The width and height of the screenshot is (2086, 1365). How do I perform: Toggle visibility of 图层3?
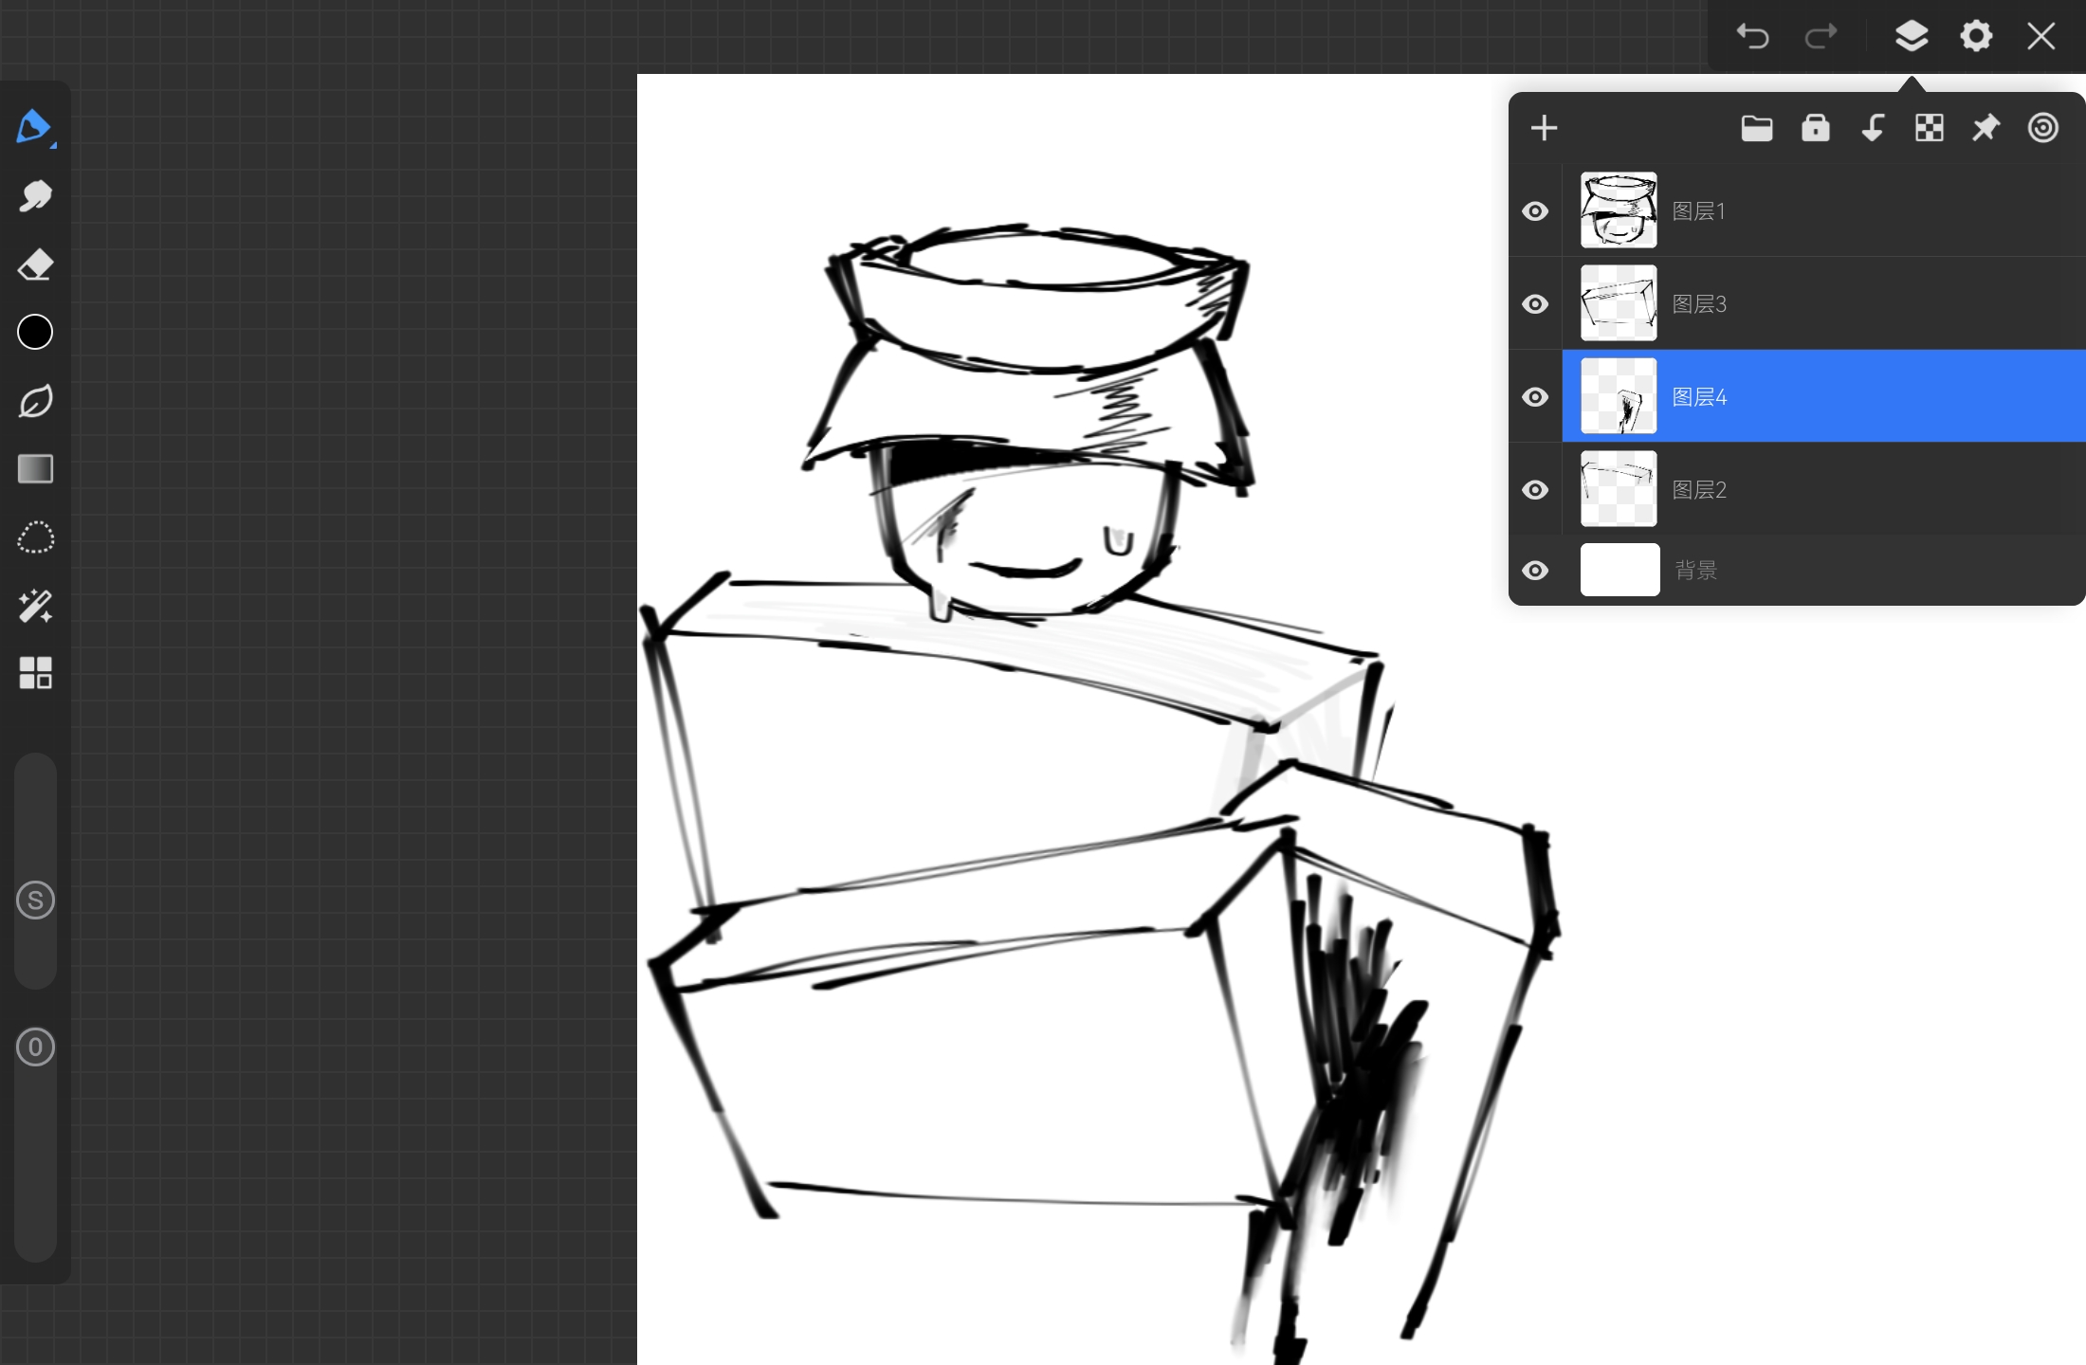pyautogui.click(x=1535, y=304)
